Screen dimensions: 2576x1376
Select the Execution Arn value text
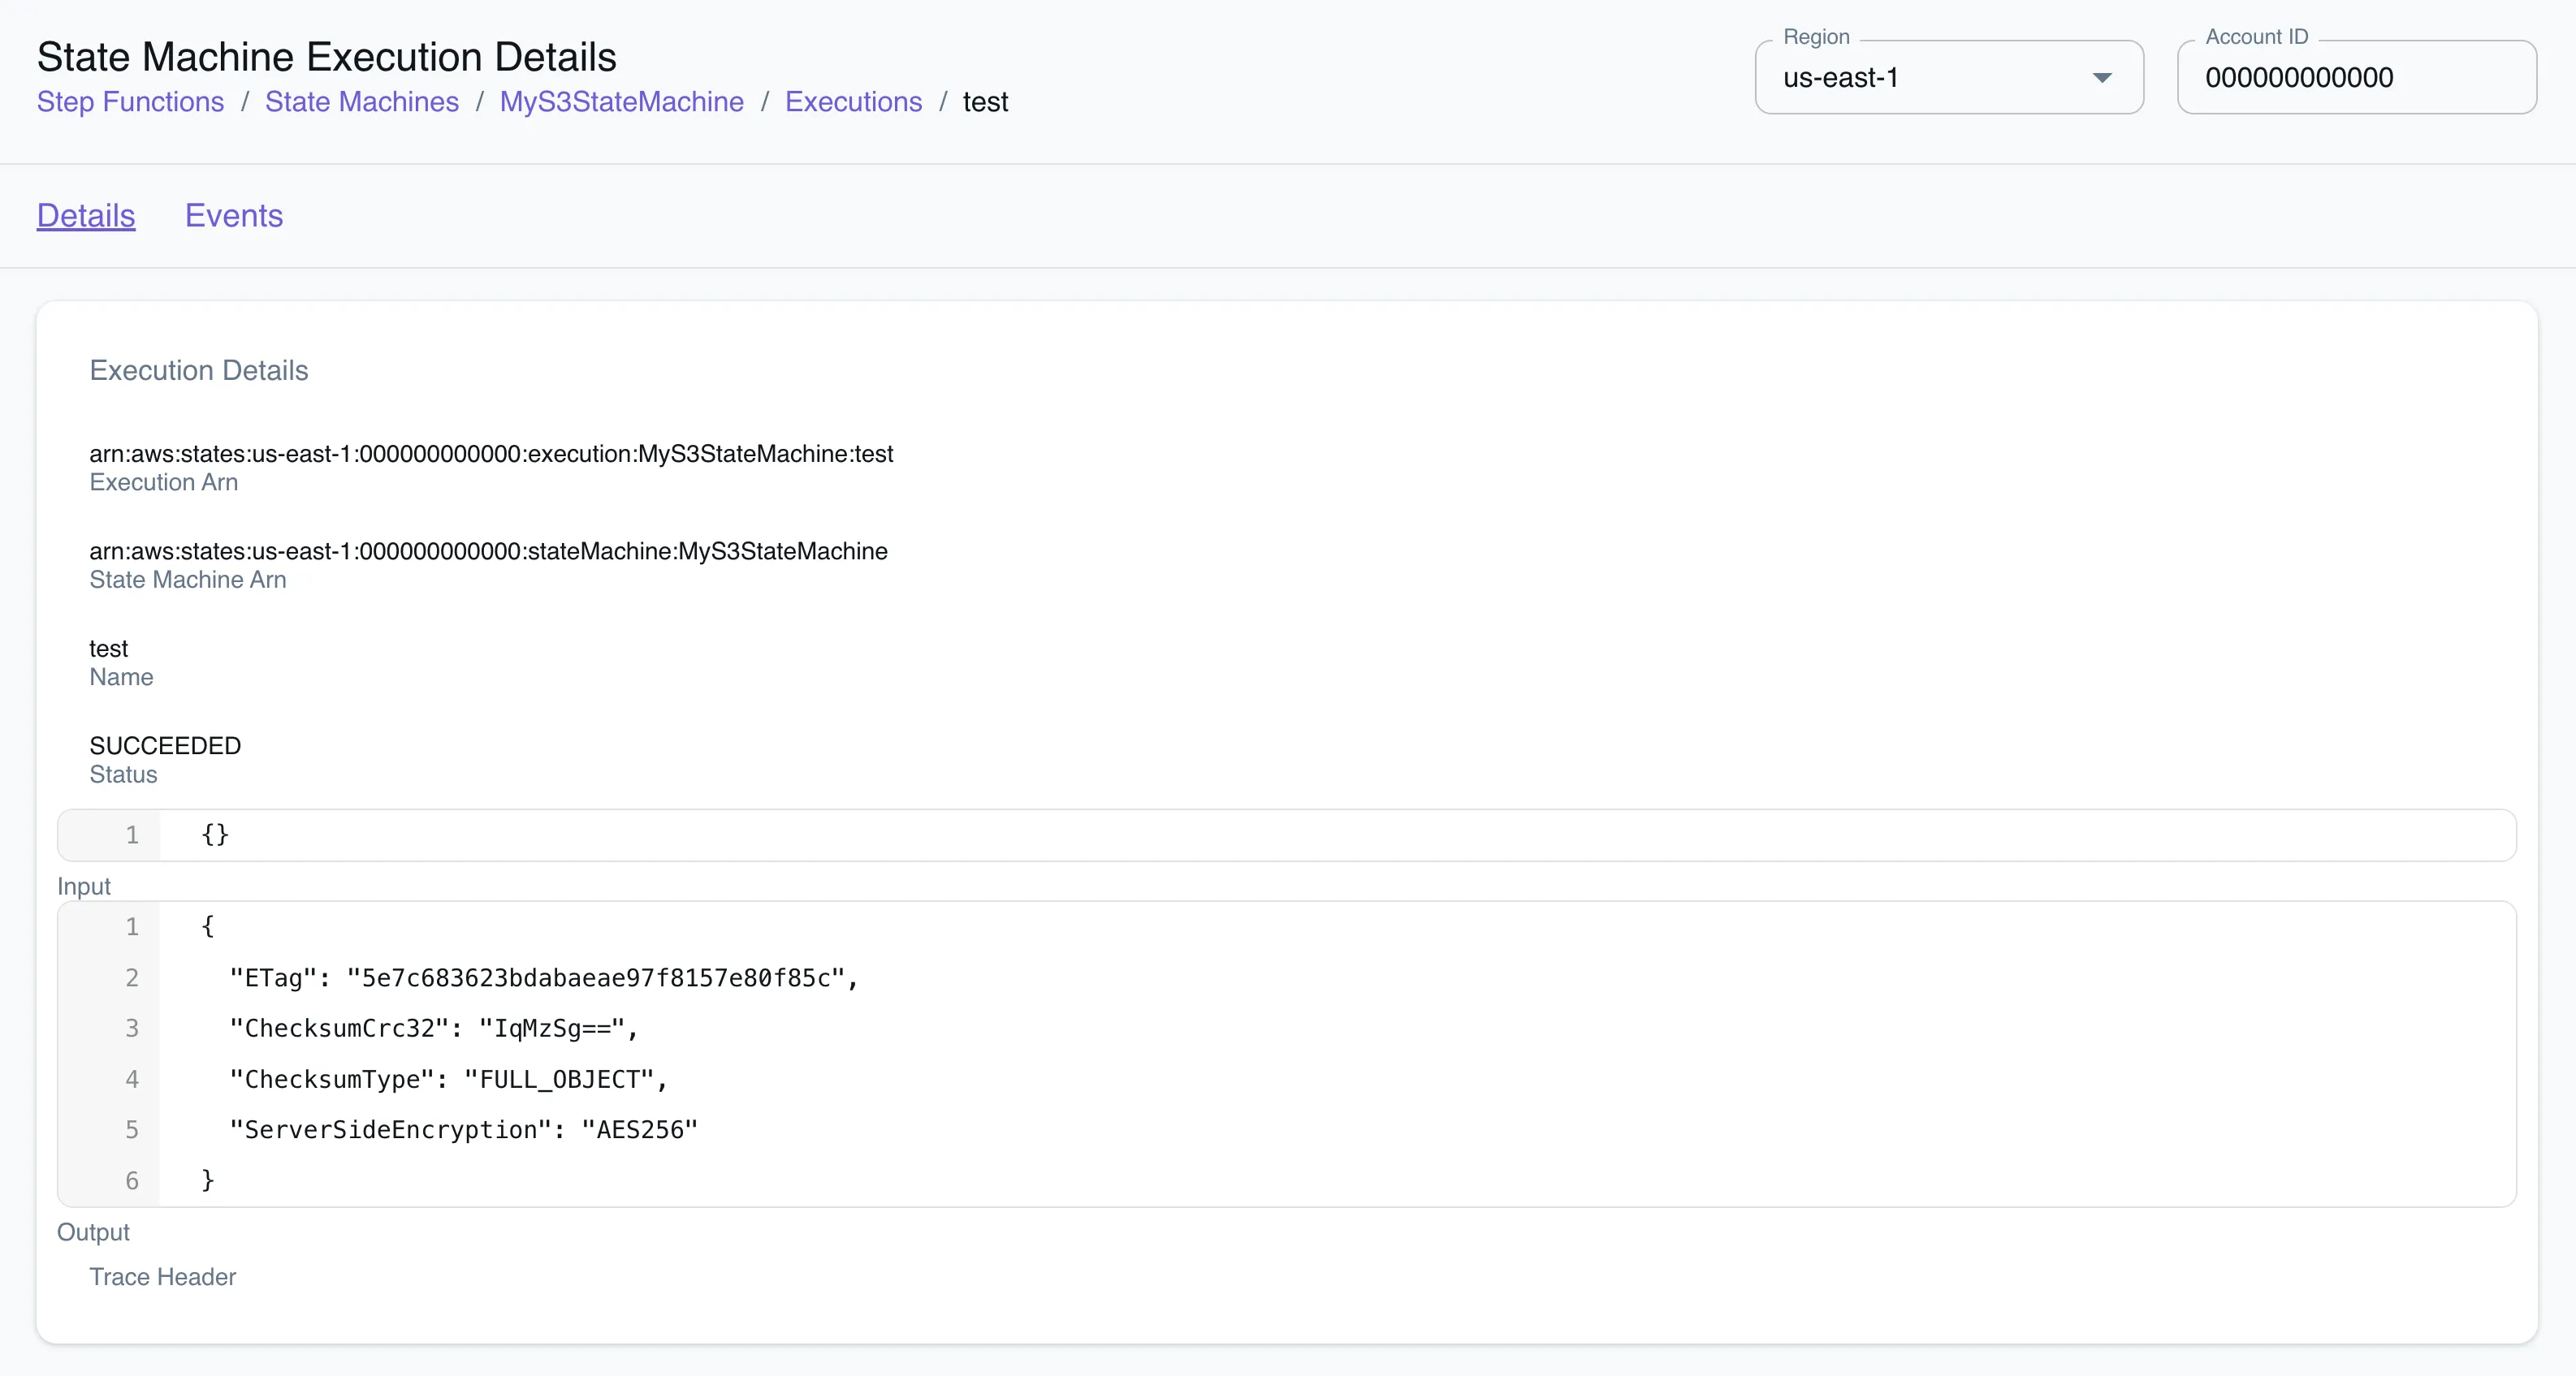(491, 454)
